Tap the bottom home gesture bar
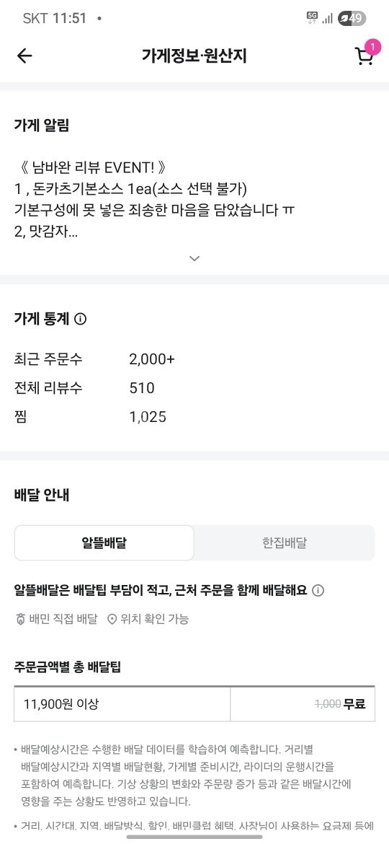This screenshot has width=389, height=844. [x=194, y=837]
